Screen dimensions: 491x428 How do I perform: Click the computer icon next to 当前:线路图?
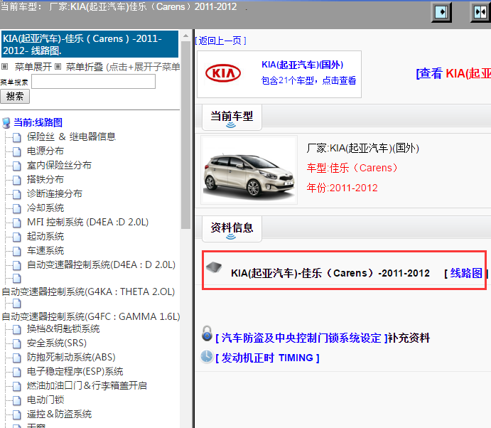pyautogui.click(x=6, y=123)
